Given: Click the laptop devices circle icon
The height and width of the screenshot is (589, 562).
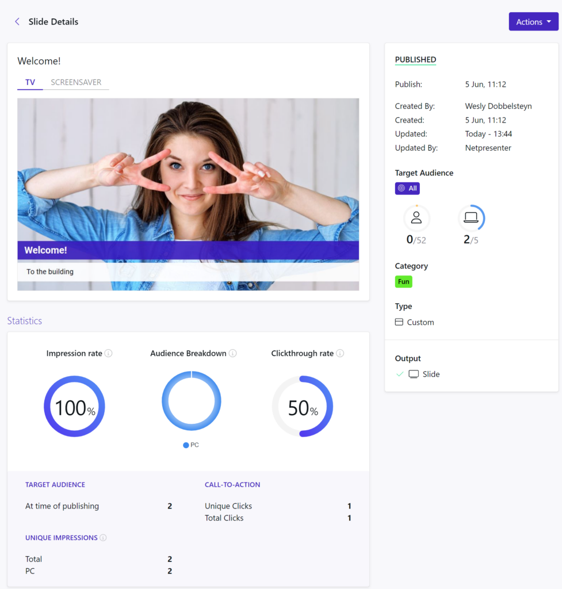Looking at the screenshot, I should (471, 218).
